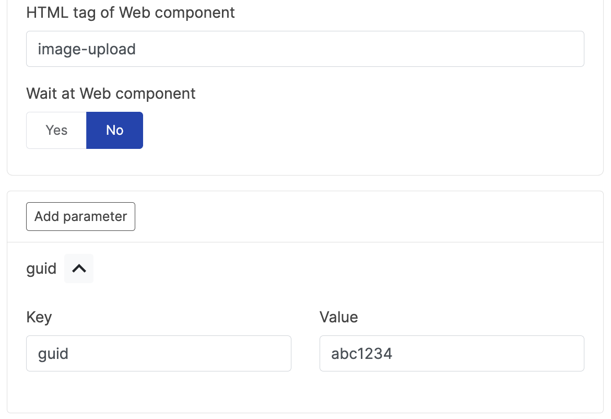Edit the guid key text box
Screen dimensions: 611x419
pyautogui.click(x=159, y=354)
